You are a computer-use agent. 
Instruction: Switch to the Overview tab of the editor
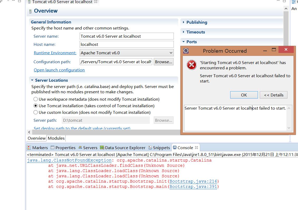coord(36,138)
